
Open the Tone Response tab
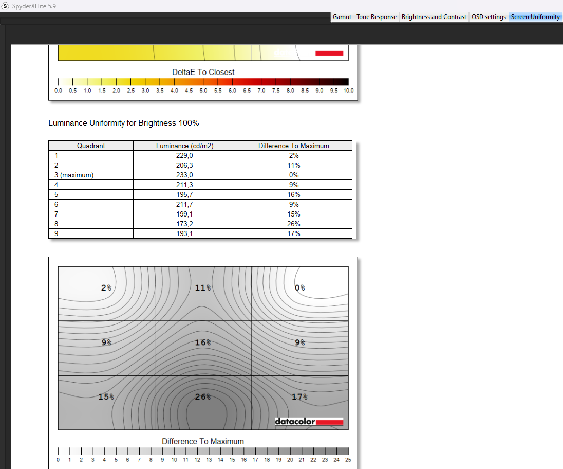[x=377, y=17]
